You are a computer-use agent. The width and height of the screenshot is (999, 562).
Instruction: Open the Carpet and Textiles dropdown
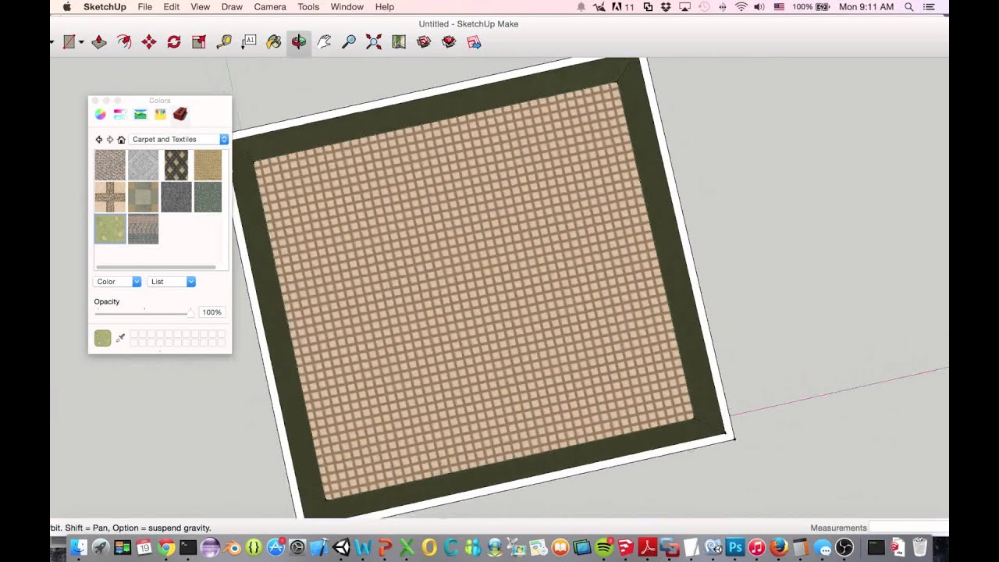(x=180, y=139)
